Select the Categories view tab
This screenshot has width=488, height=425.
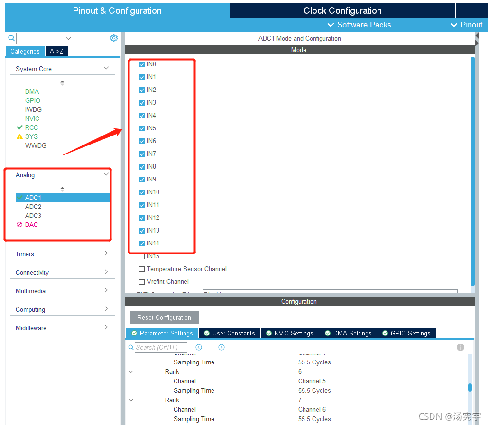click(x=25, y=51)
